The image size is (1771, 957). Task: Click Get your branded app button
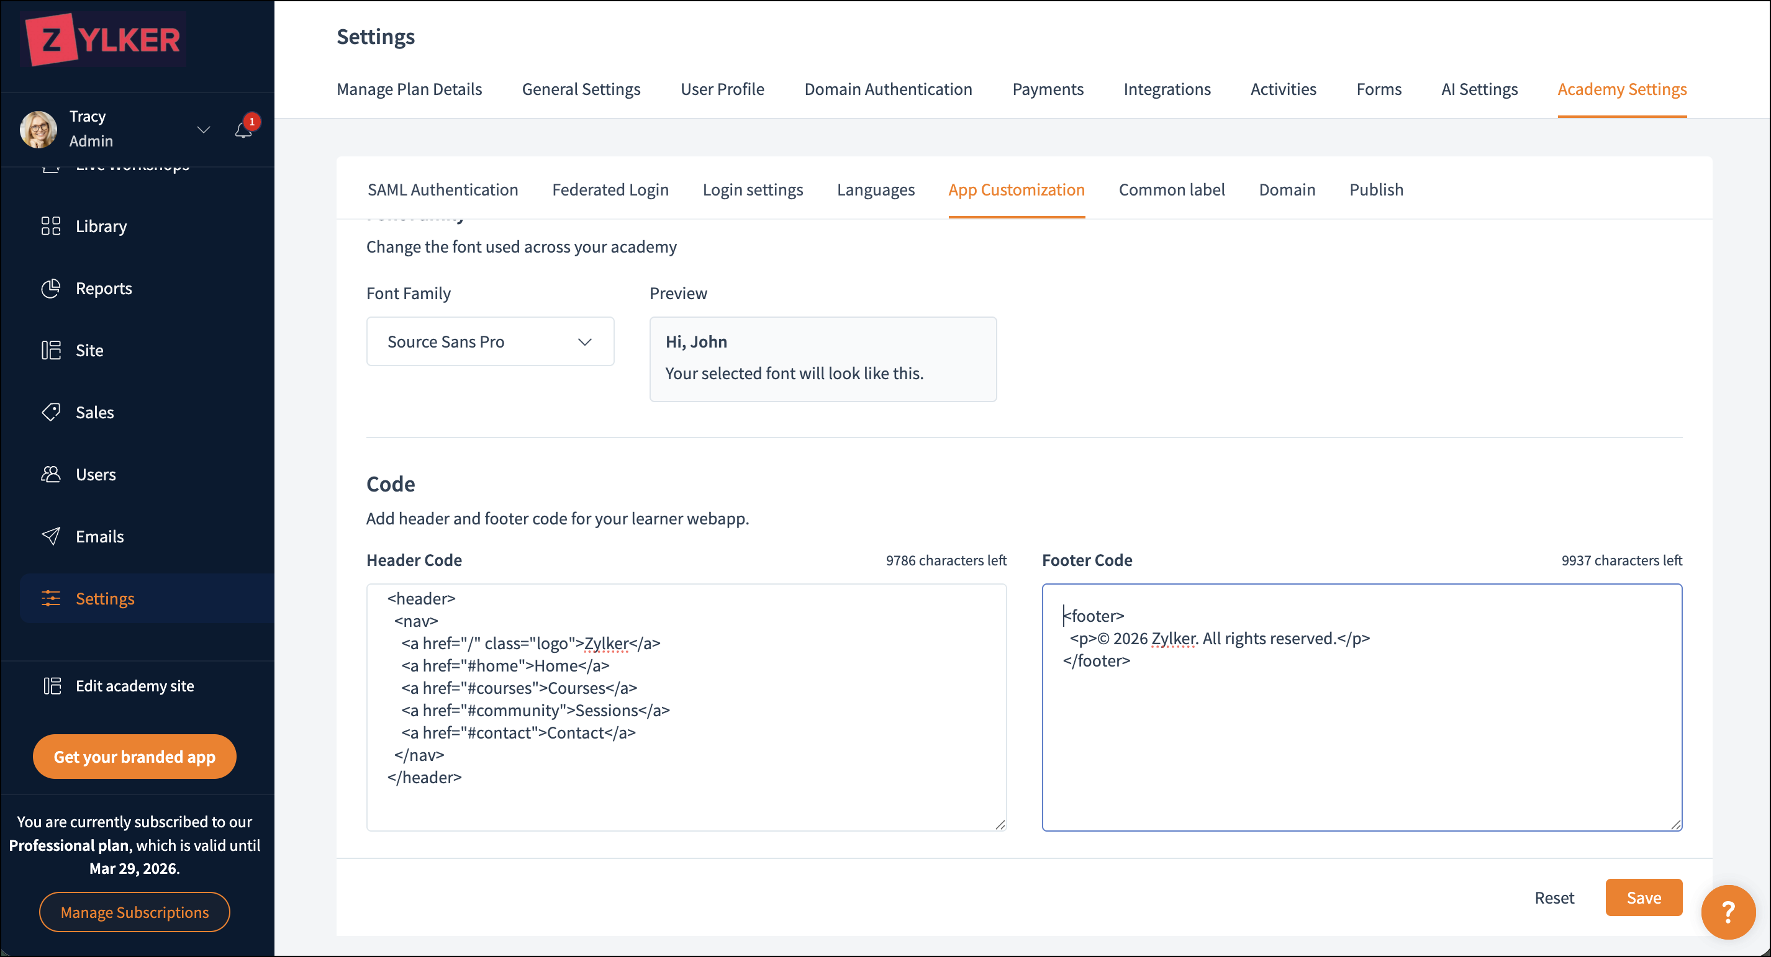(135, 757)
